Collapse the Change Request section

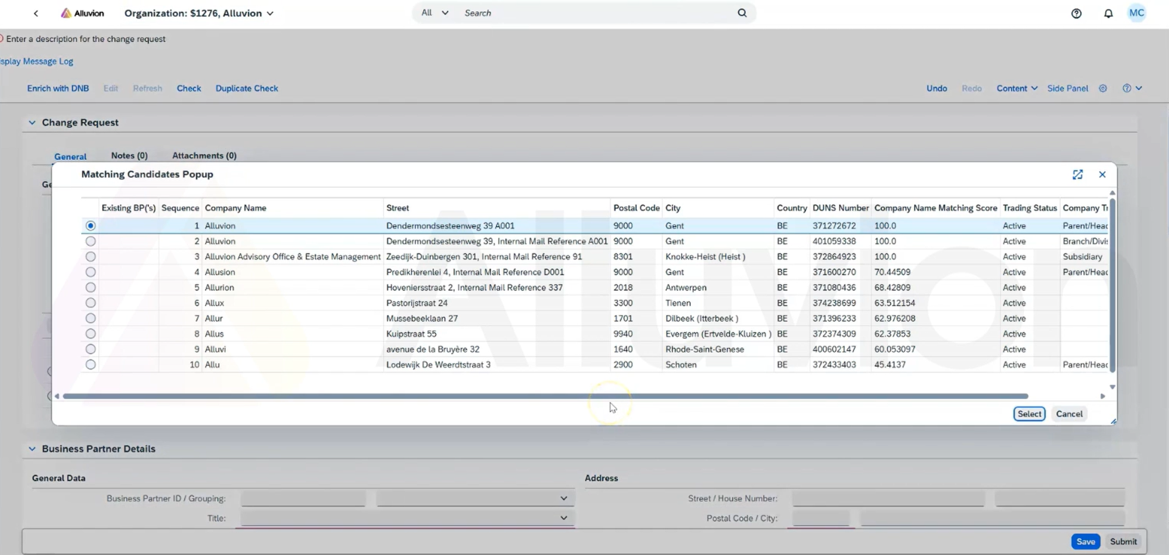[x=32, y=123]
